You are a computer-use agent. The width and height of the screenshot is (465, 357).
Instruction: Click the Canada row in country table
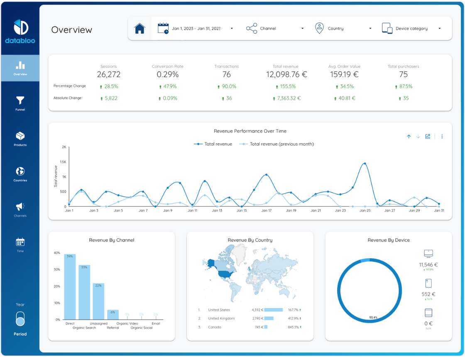click(250, 327)
